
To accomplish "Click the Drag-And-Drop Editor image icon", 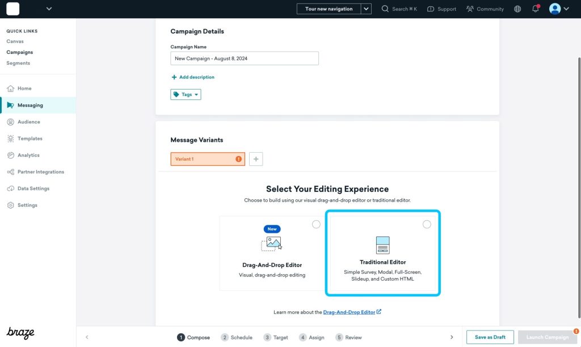I will 271,244.
